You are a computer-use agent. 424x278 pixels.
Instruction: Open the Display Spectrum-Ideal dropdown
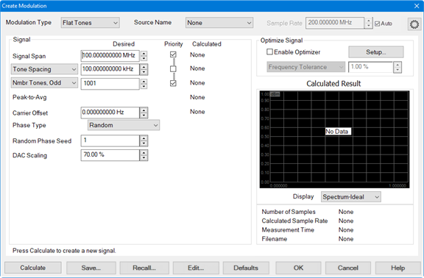pyautogui.click(x=351, y=197)
